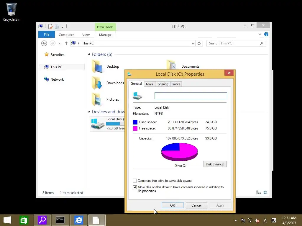Click the network status tray icon
This screenshot has width=302, height=226.
[250, 220]
